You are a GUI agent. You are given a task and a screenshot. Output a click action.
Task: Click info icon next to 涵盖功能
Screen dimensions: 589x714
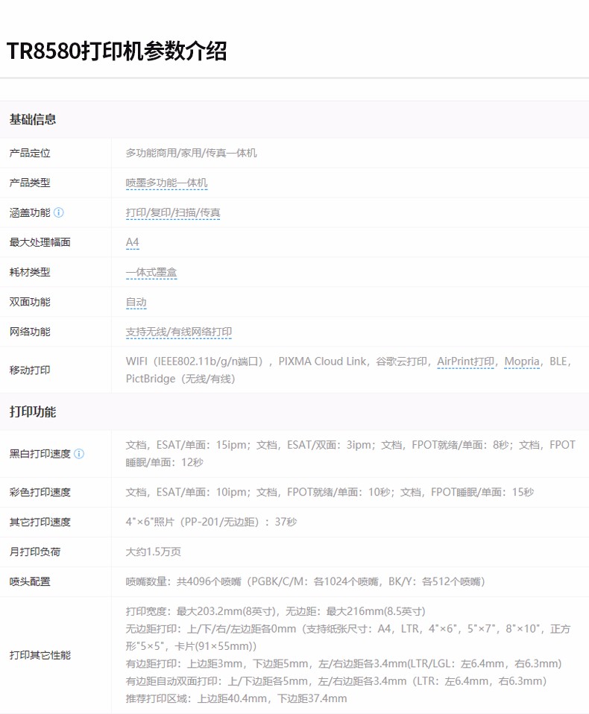[x=59, y=212]
